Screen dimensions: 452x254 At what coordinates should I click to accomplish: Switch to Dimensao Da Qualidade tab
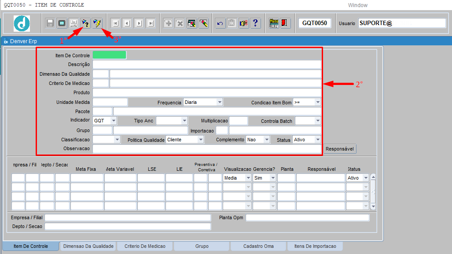(x=88, y=246)
